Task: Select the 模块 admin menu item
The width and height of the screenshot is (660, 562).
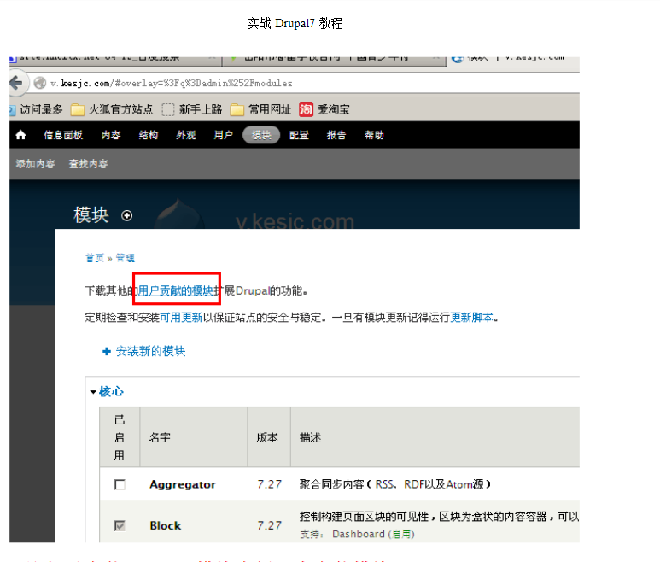Action: (261, 135)
